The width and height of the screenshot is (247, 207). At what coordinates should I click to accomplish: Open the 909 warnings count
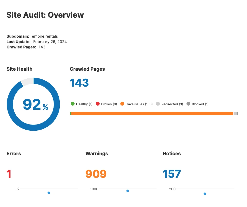pos(96,174)
